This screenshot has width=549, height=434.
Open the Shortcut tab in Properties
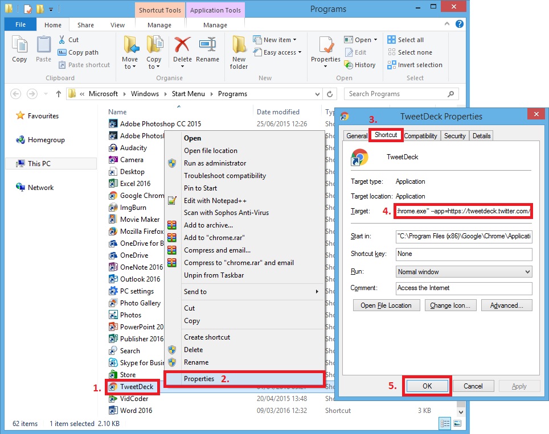click(386, 135)
